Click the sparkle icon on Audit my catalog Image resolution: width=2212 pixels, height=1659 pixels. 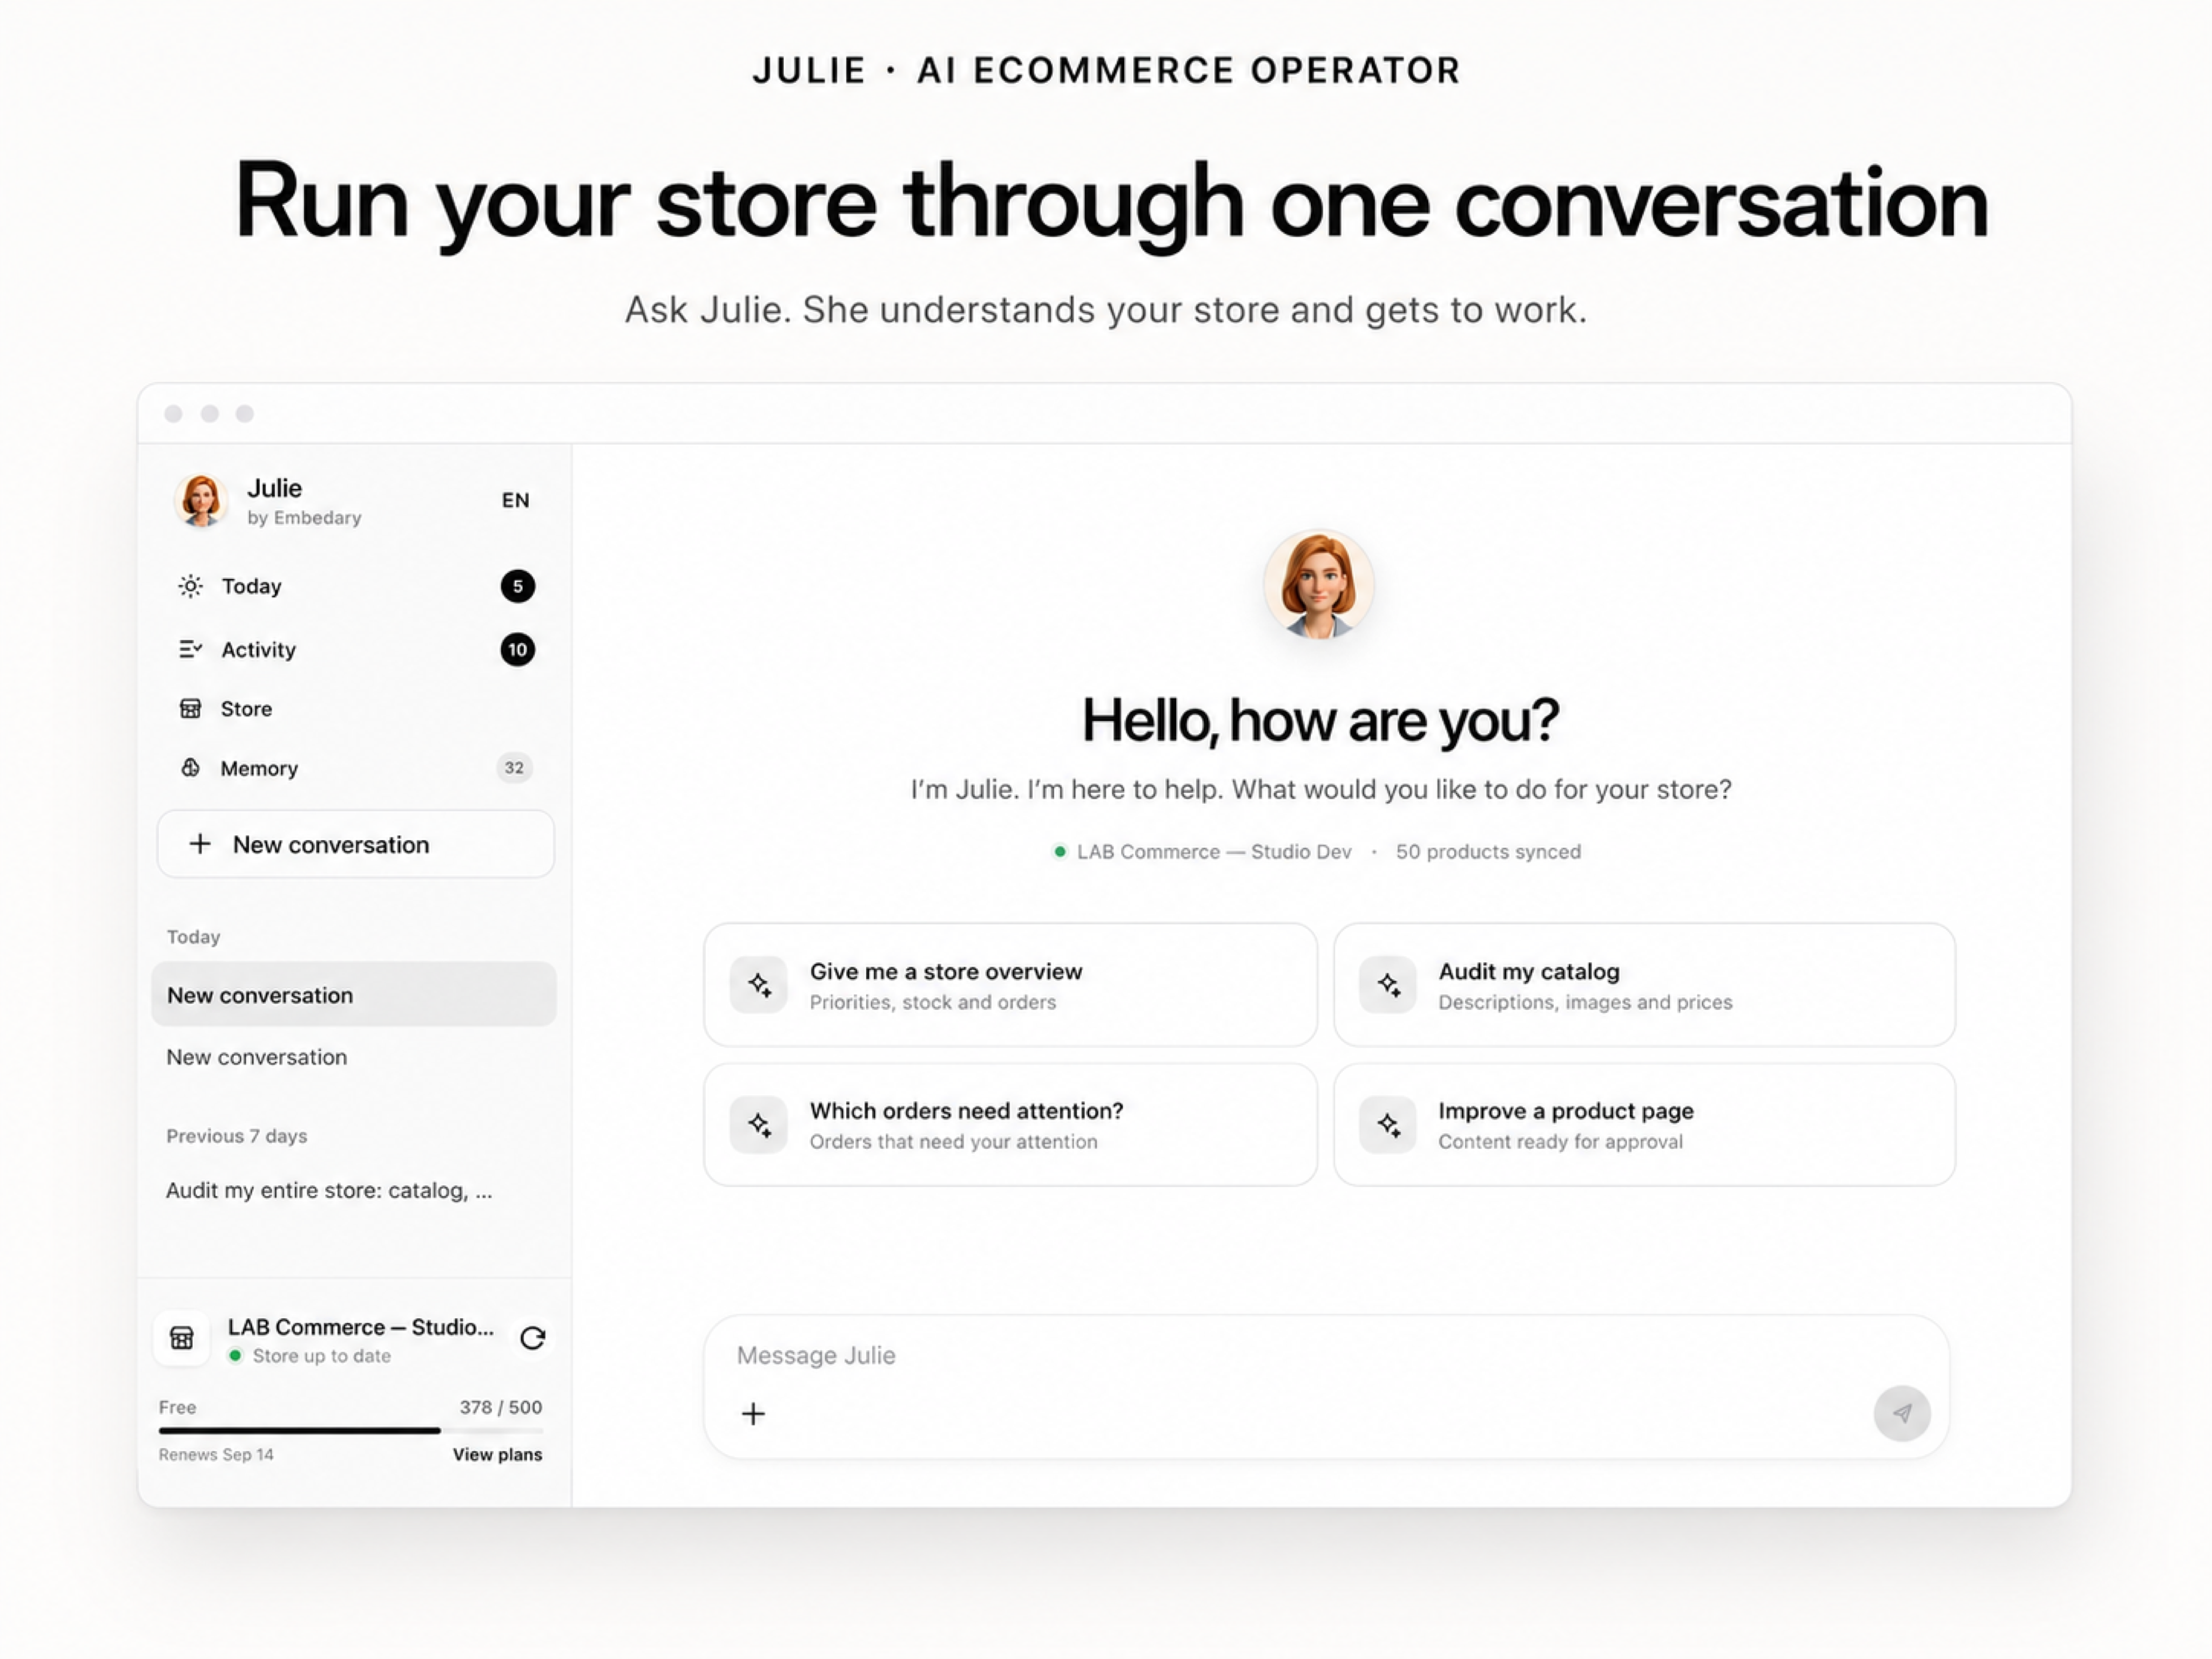click(1388, 985)
